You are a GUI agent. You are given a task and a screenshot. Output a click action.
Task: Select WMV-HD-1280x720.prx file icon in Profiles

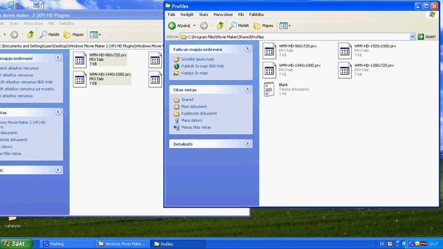345,71
